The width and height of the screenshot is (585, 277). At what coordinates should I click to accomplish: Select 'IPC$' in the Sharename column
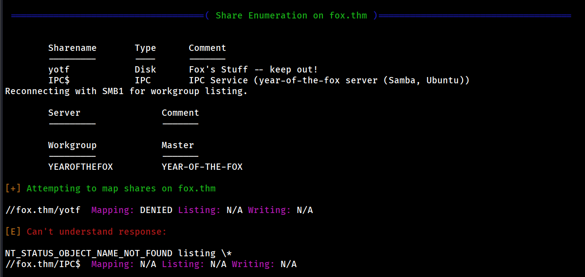click(x=59, y=81)
